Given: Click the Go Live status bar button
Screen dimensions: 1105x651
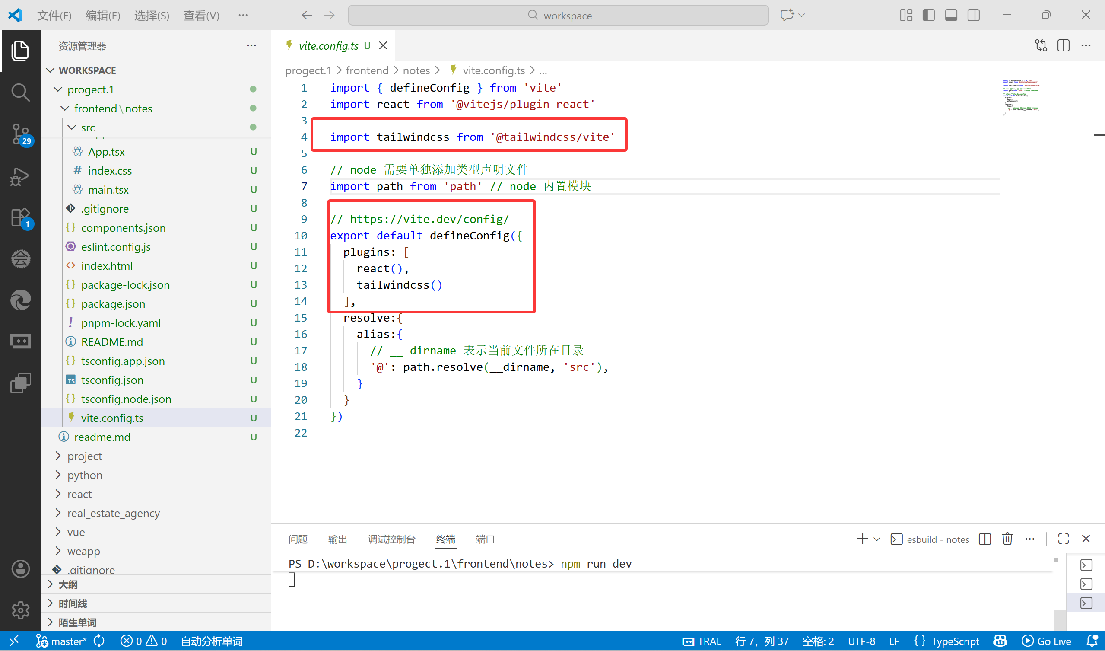Looking at the screenshot, I should pyautogui.click(x=1047, y=641).
